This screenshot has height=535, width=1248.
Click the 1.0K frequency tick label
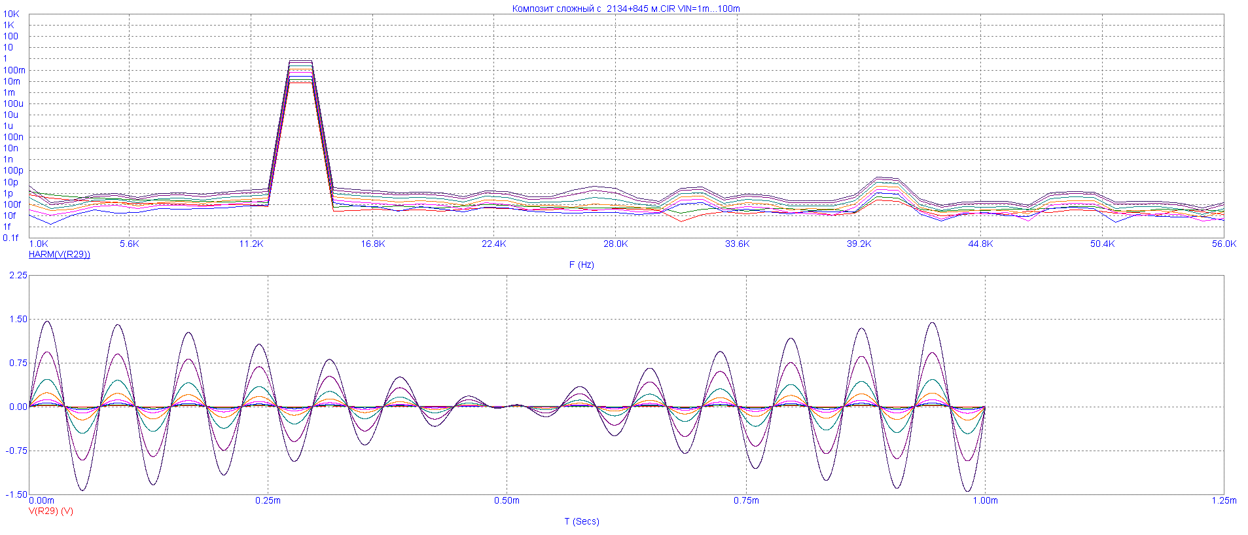(x=39, y=244)
